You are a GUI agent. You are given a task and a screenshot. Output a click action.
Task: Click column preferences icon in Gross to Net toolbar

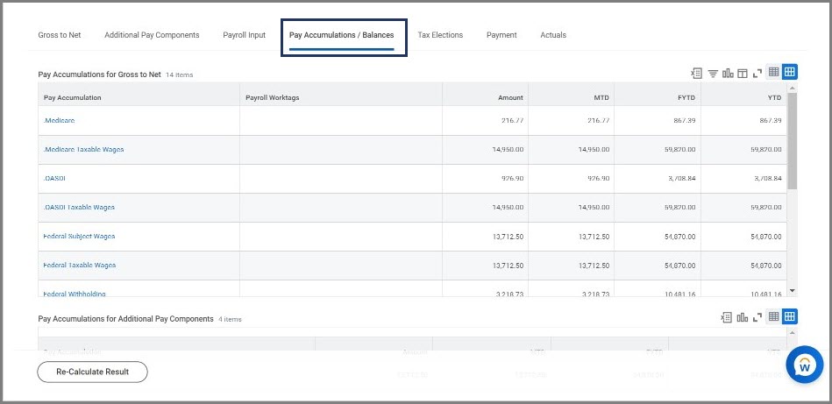pos(742,73)
